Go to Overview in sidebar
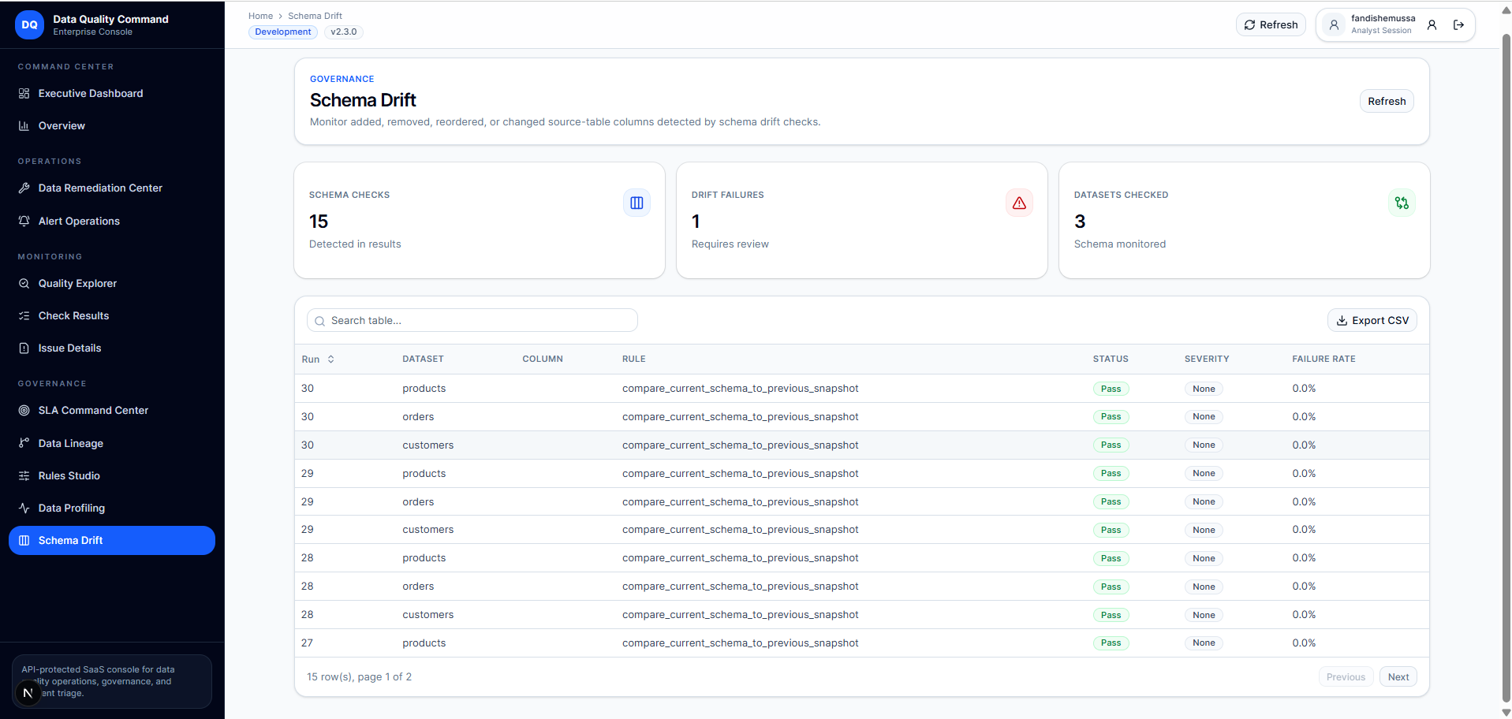Image resolution: width=1512 pixels, height=719 pixels. 112,125
